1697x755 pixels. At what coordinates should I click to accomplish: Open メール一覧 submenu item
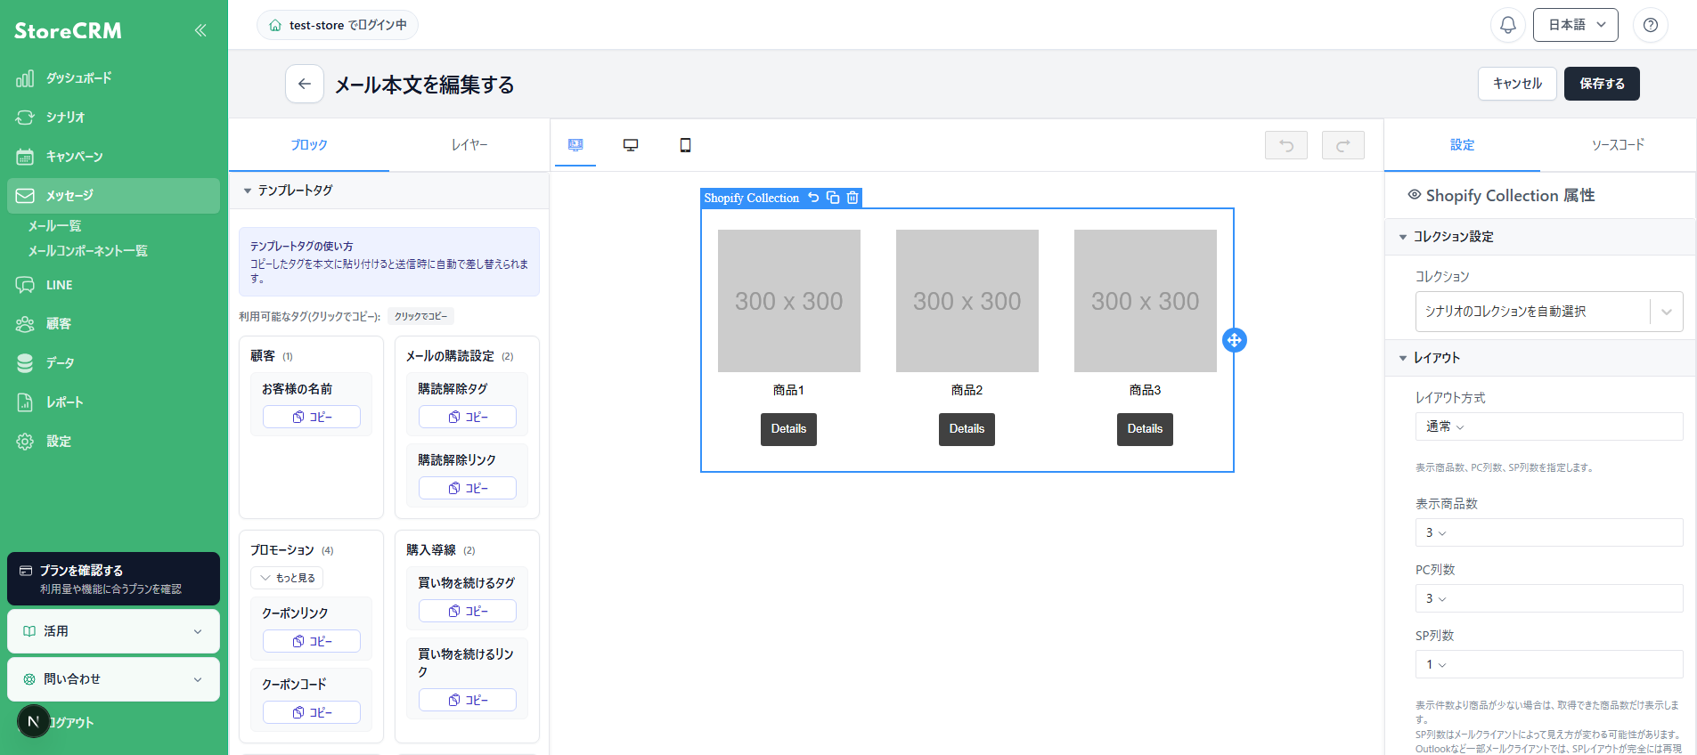pos(54,226)
